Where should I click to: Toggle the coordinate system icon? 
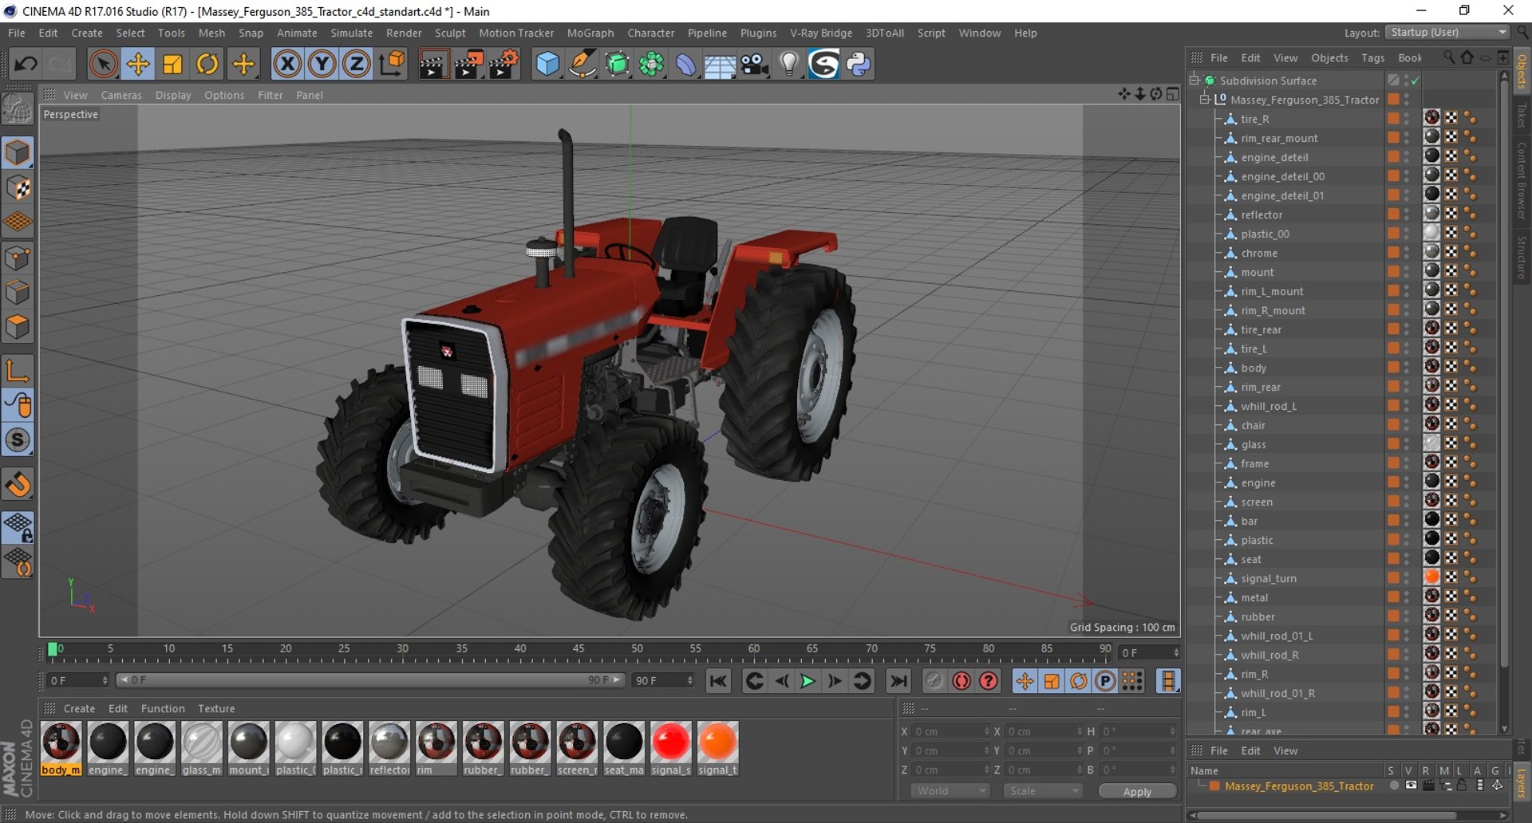(392, 64)
